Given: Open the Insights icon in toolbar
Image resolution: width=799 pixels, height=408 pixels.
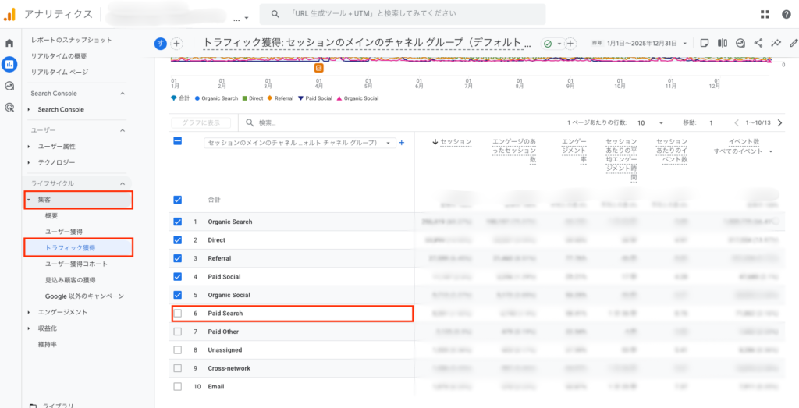Looking at the screenshot, I should [x=740, y=43].
